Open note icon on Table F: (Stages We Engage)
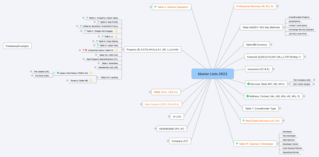This screenshot has width=319, height=157. click(x=117, y=31)
